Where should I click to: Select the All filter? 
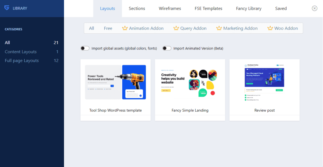click(x=91, y=28)
